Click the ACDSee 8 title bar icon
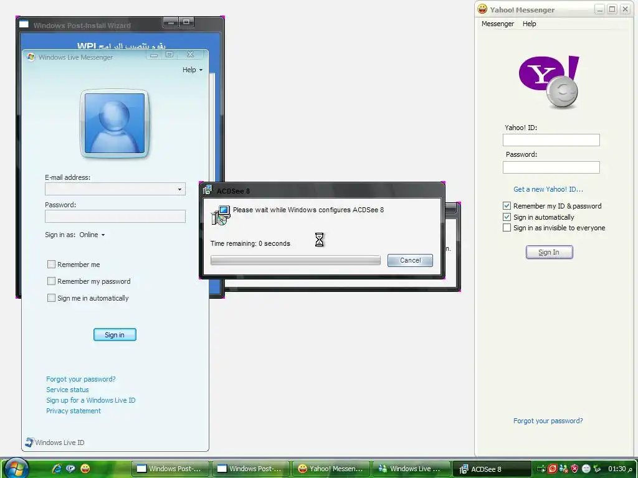Image resolution: width=638 pixels, height=478 pixels. [x=207, y=190]
